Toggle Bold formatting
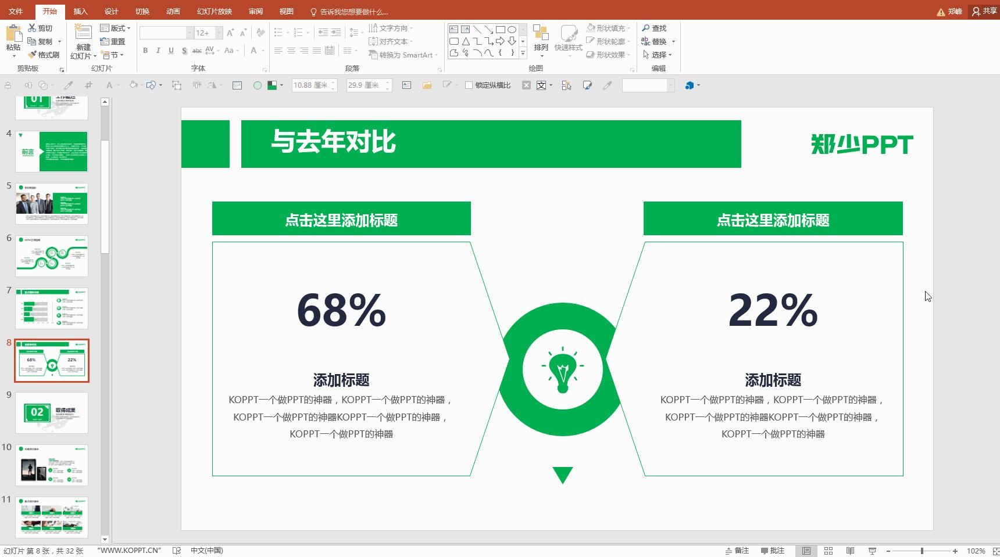This screenshot has width=1000, height=557. click(145, 51)
